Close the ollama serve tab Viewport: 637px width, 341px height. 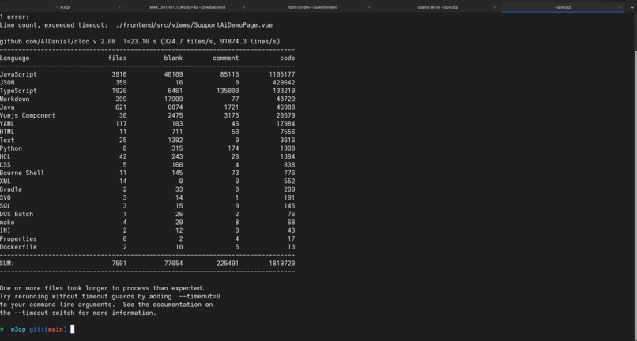[x=494, y=7]
